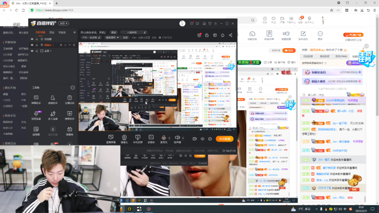The image size is (379, 213).
Task: Open the 贵宾 tab in the chat panel
Action: pyautogui.click(x=341, y=56)
